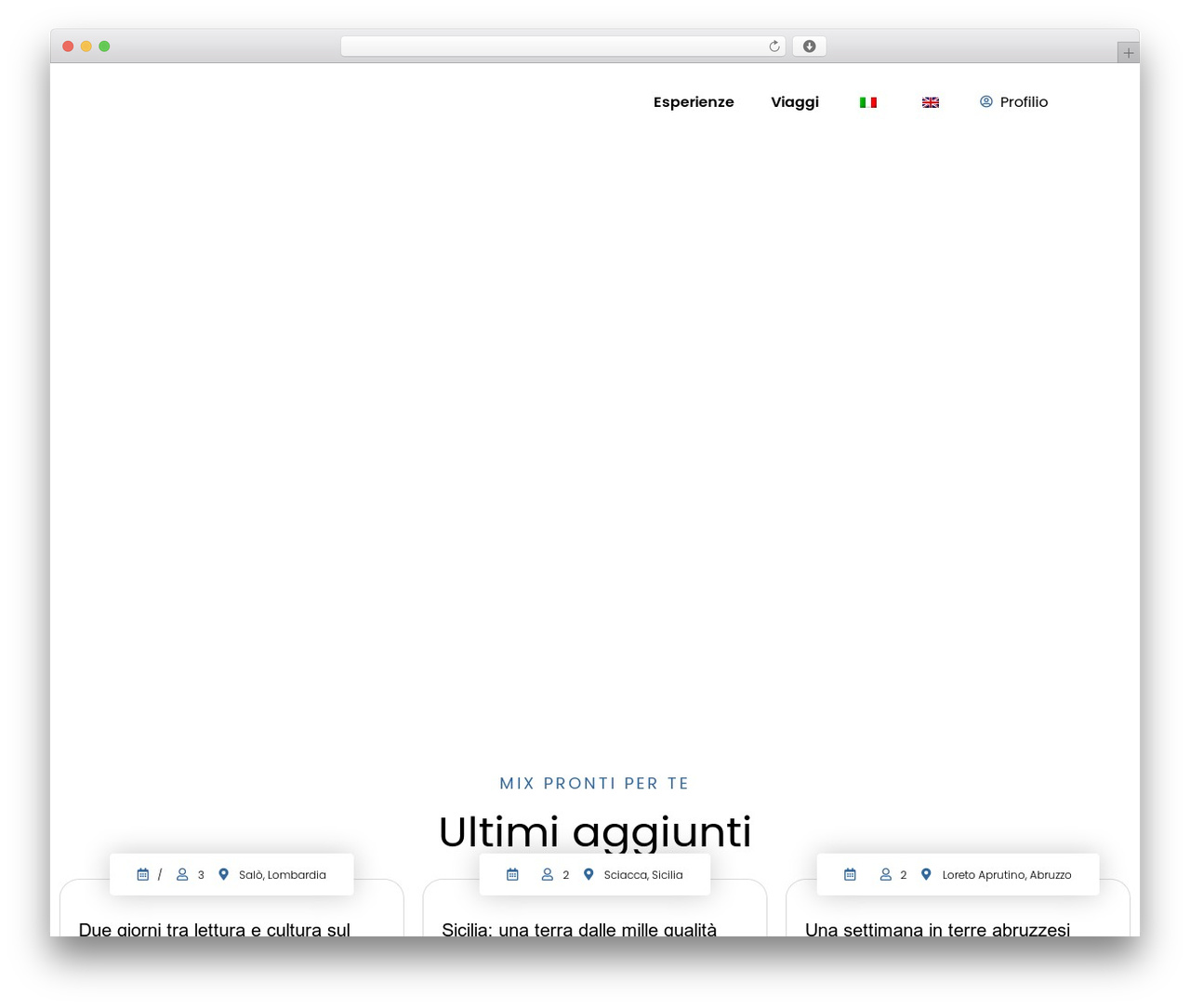
Task: Click the browser reload icon
Action: pyautogui.click(x=774, y=46)
